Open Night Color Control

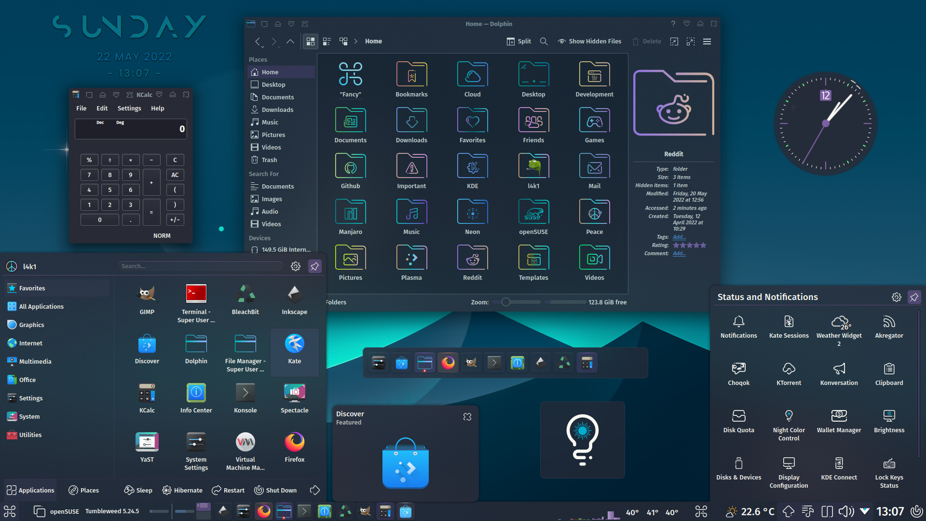click(x=789, y=425)
